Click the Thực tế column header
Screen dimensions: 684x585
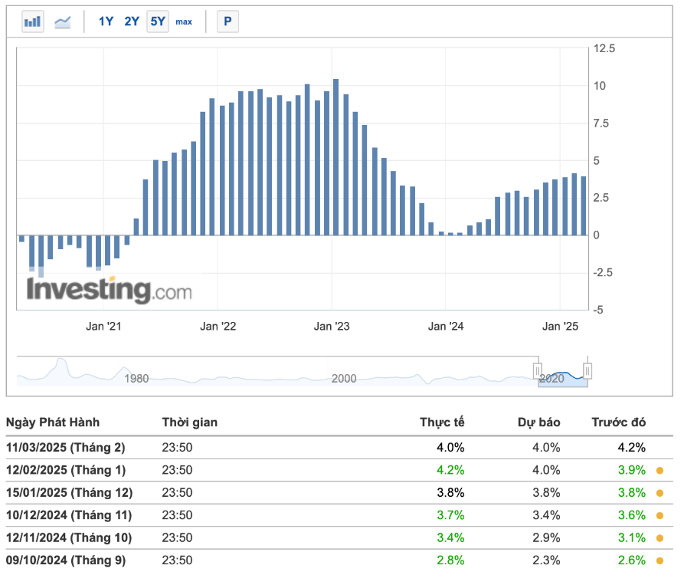[442, 422]
